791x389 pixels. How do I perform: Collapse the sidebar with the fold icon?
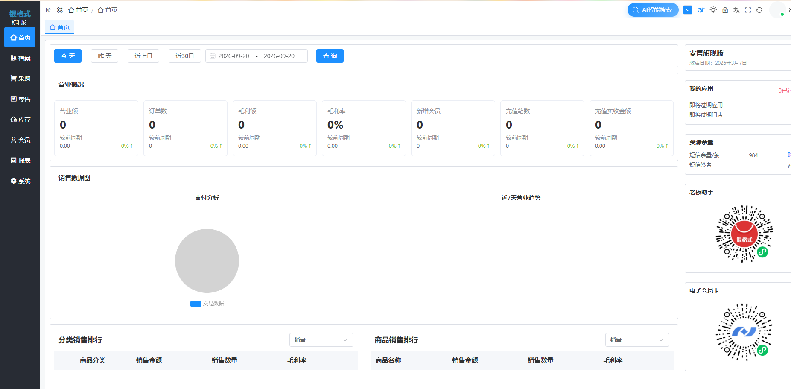48,10
